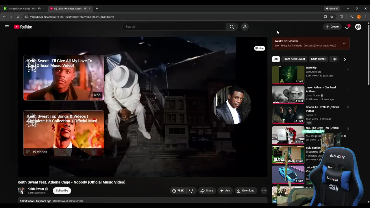Viewport: 370px width, 208px height.
Task: Open Buju Banton video thumbnail
Action: pyautogui.click(x=288, y=155)
